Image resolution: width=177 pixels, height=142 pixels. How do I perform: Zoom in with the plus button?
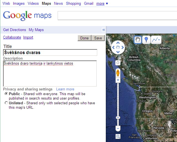click(118, 80)
